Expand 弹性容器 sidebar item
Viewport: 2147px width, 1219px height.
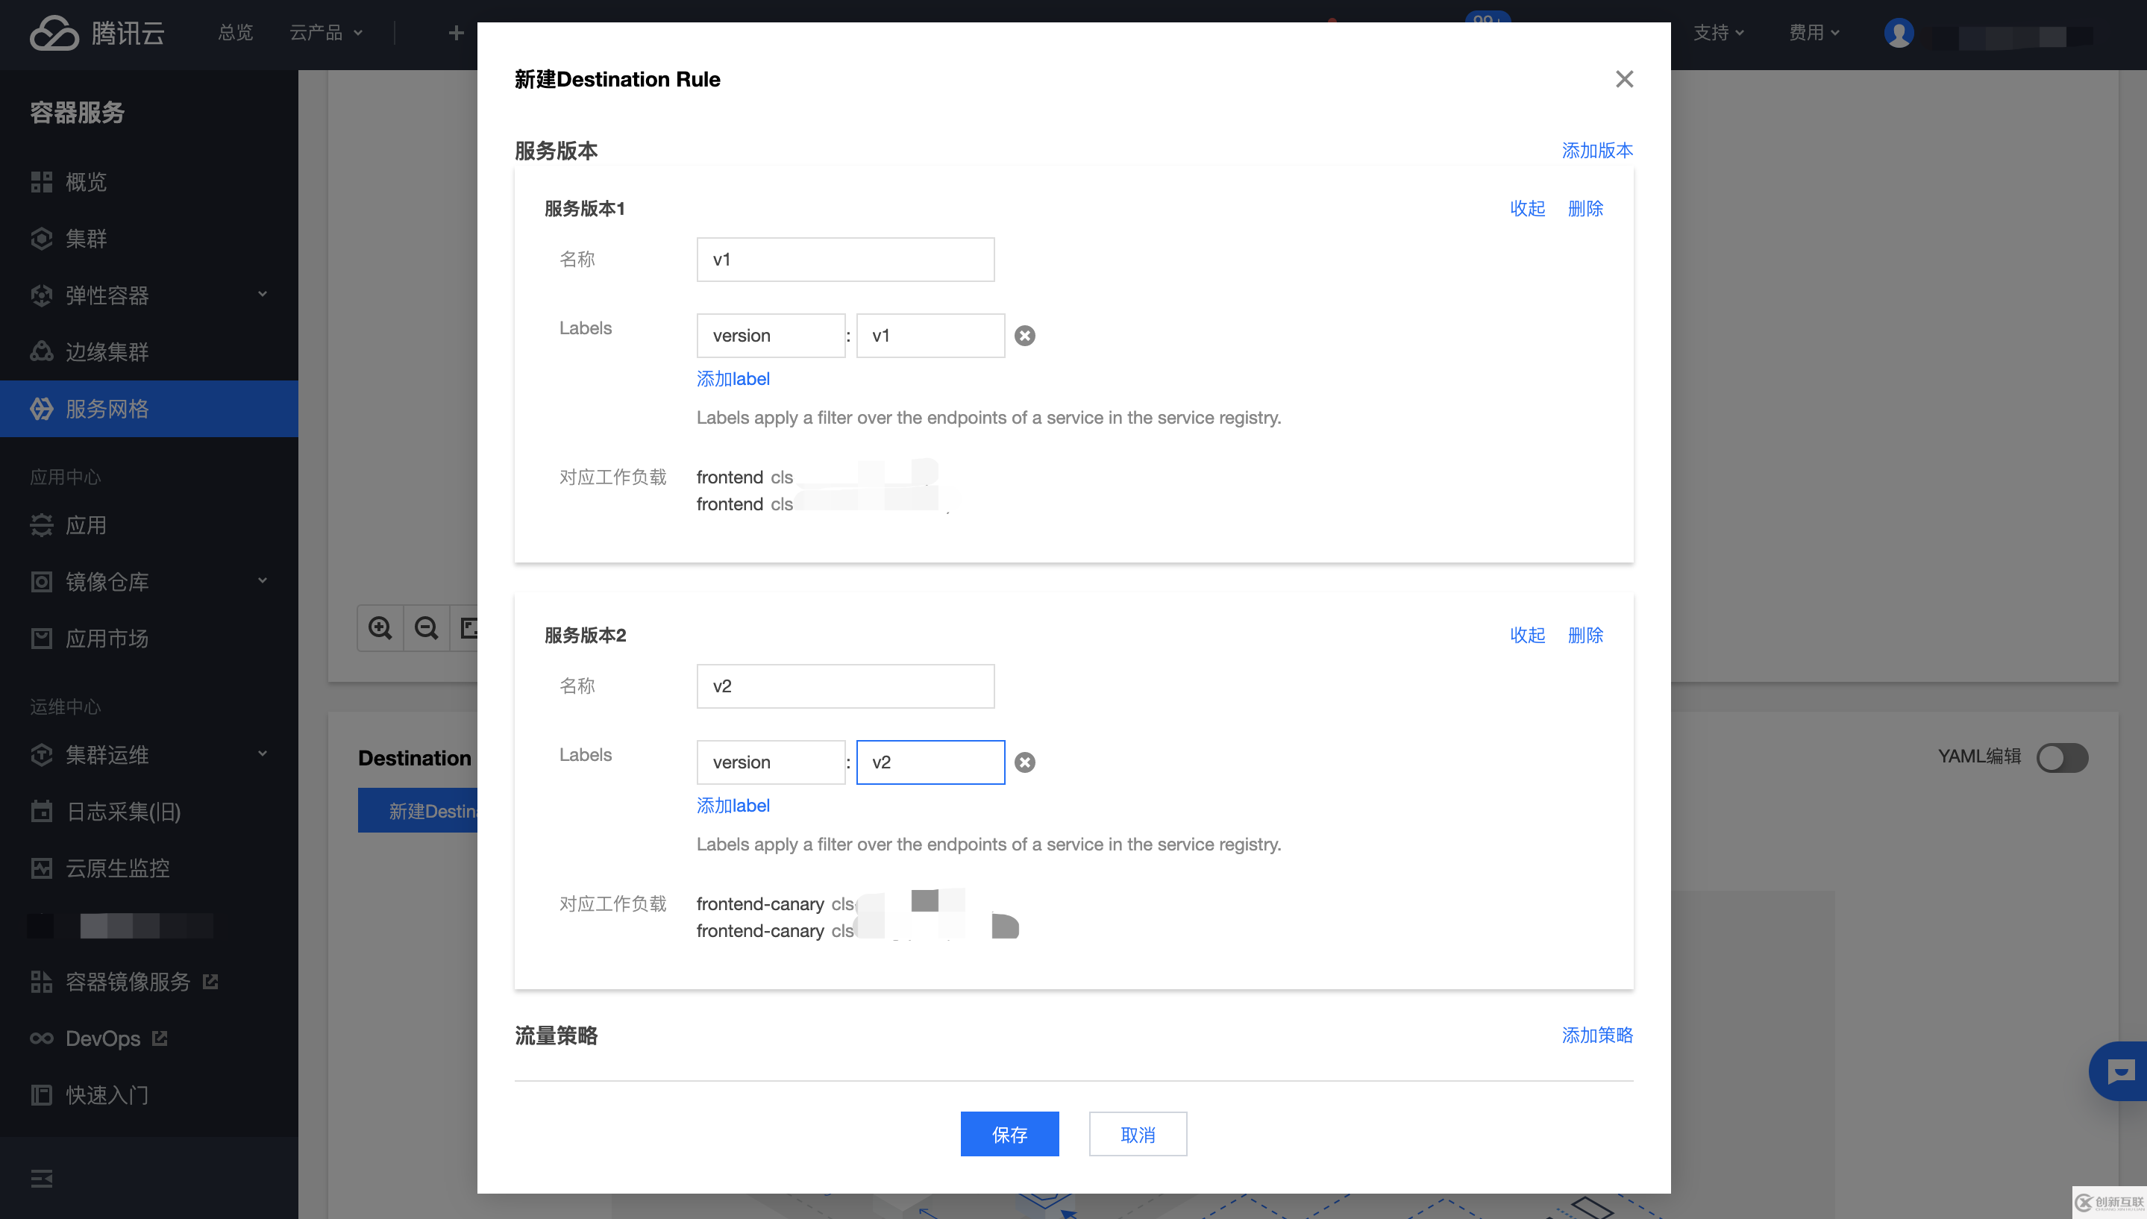[149, 295]
